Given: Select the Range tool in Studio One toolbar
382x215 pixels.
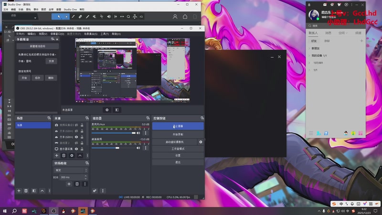Looking at the screenshot, I should [x=66, y=17].
